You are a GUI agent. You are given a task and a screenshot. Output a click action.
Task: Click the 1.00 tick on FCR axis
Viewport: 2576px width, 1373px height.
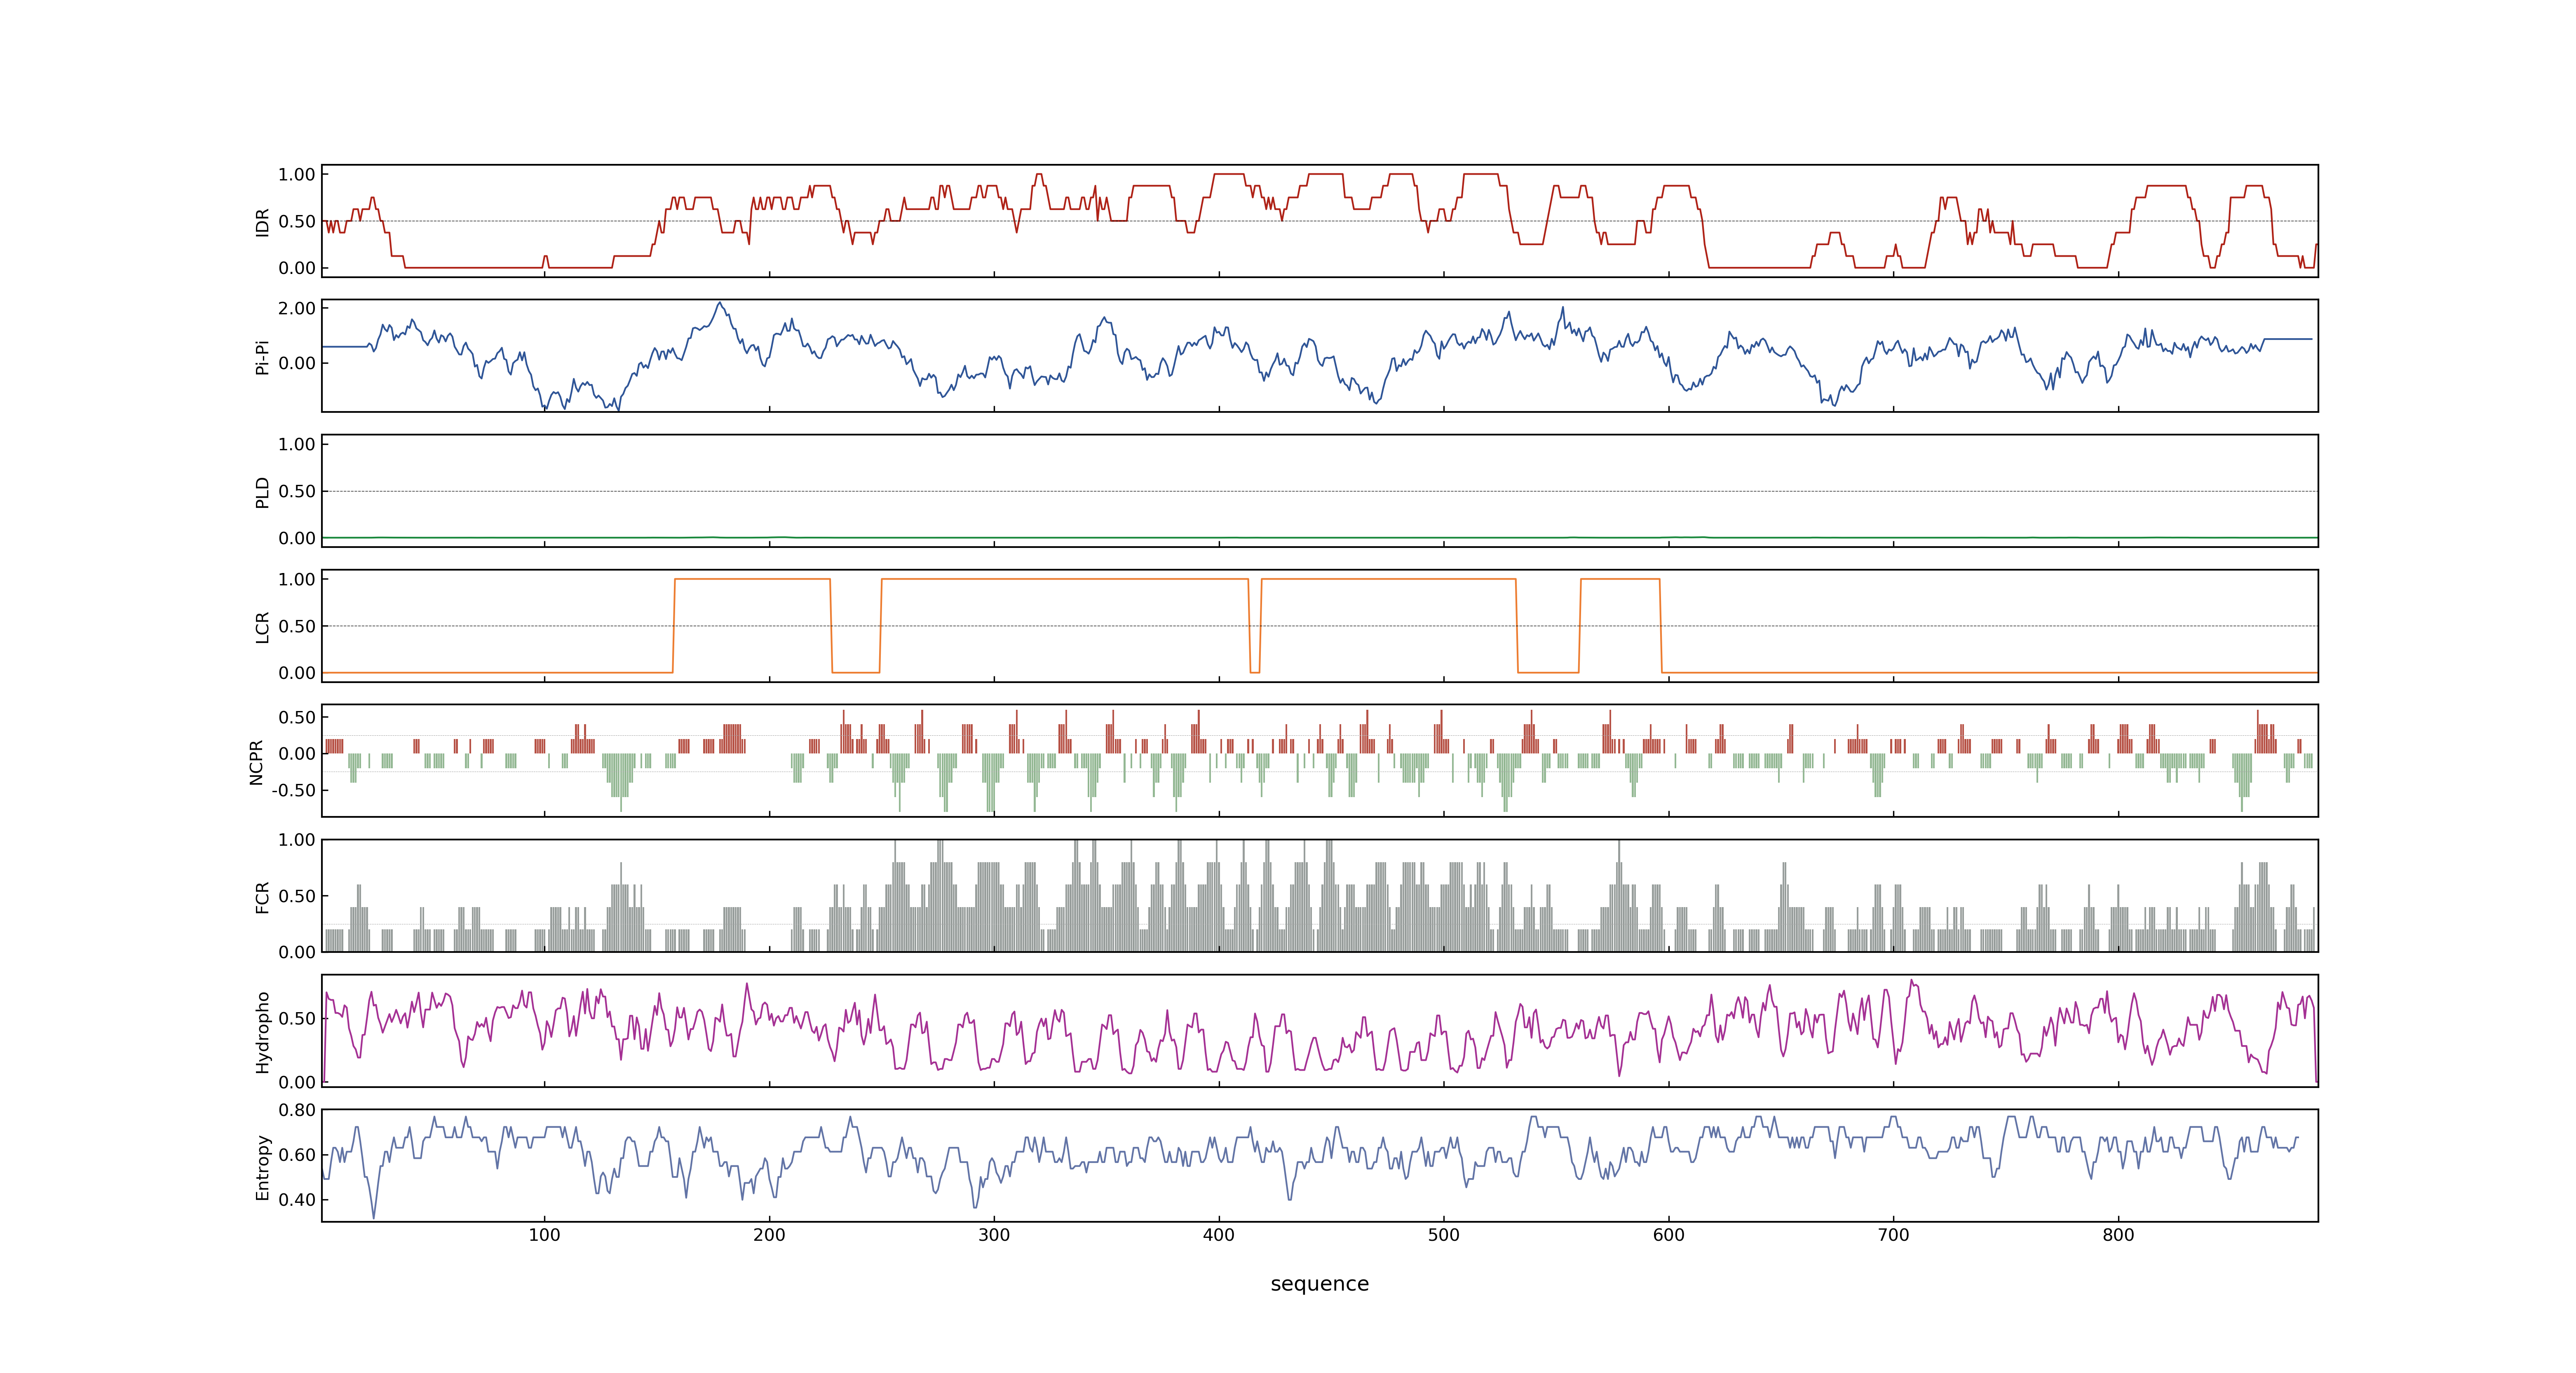[297, 840]
